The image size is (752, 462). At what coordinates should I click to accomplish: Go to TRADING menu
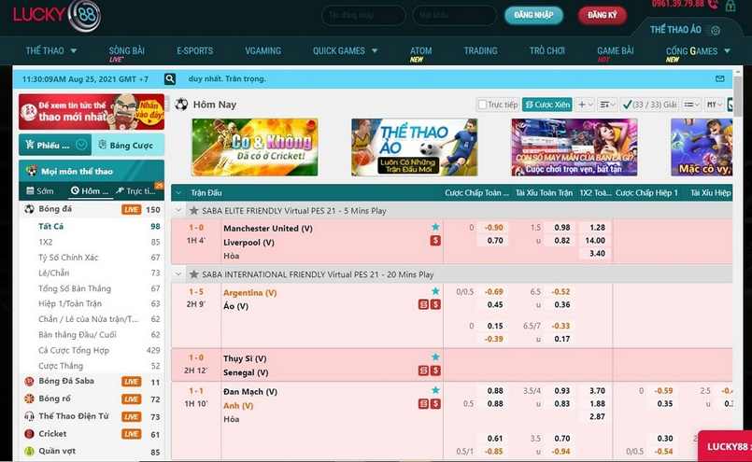(480, 50)
